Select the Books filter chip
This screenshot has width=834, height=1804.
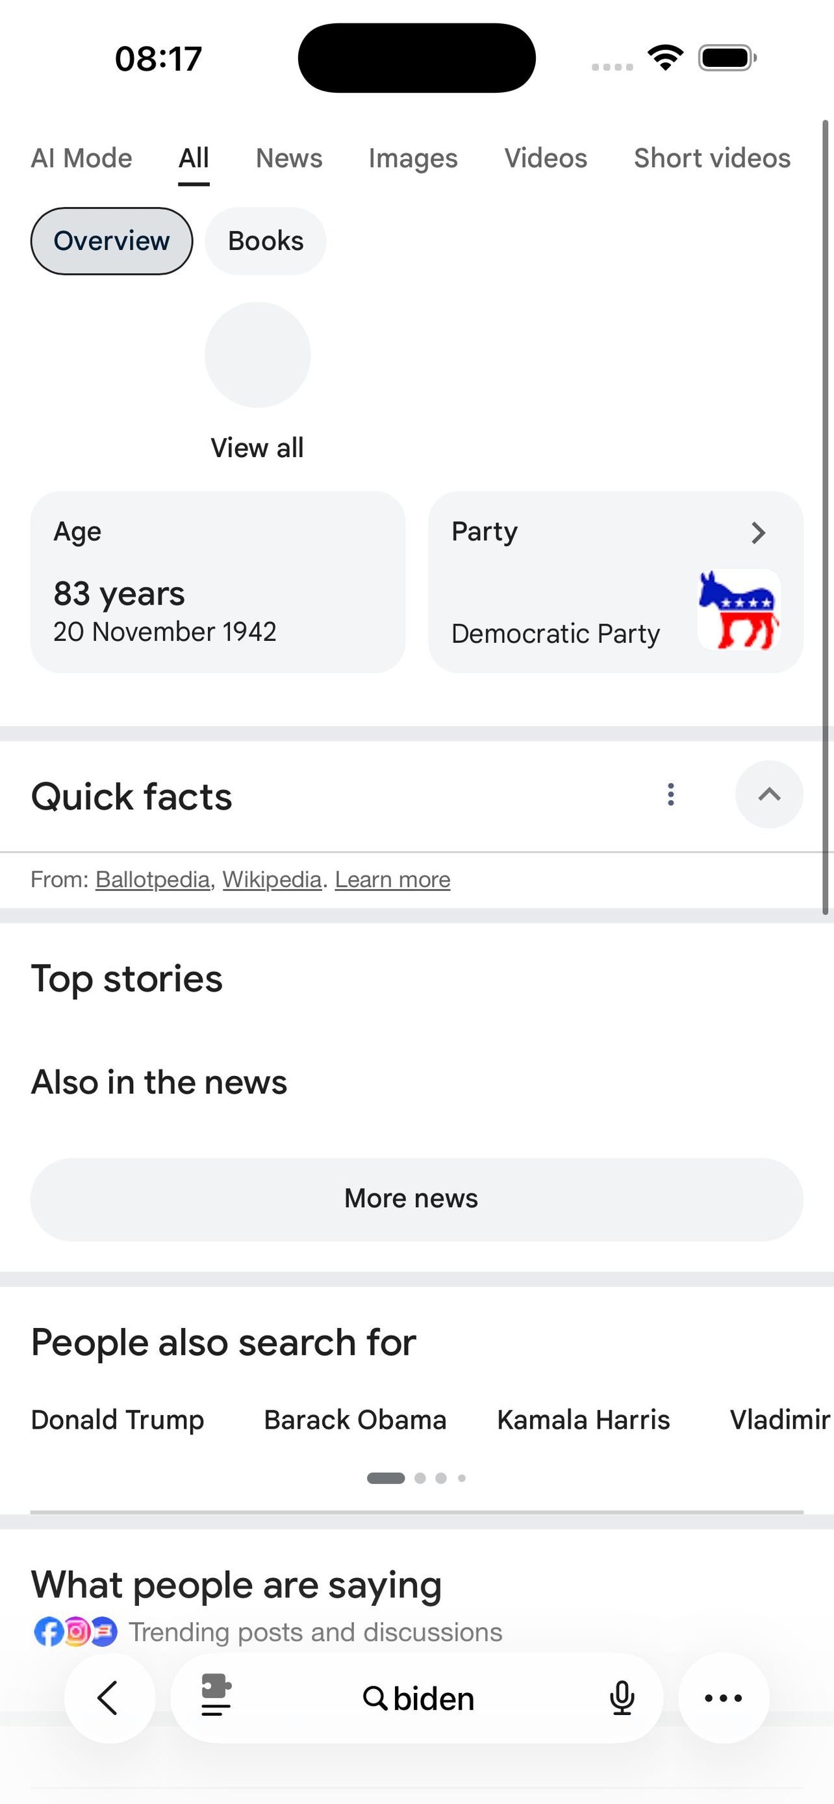(x=266, y=241)
